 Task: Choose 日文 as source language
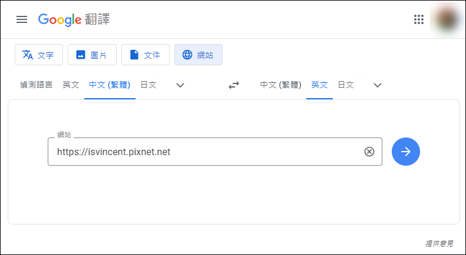(148, 85)
